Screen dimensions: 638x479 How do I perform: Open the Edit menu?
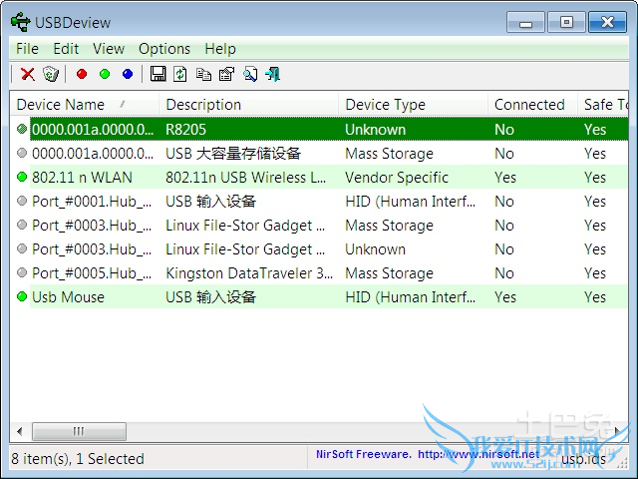66,49
